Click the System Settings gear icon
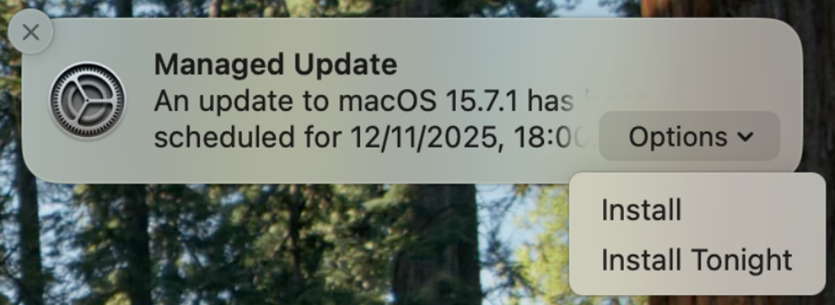Screen dimensions: 835x305 [x=87, y=100]
